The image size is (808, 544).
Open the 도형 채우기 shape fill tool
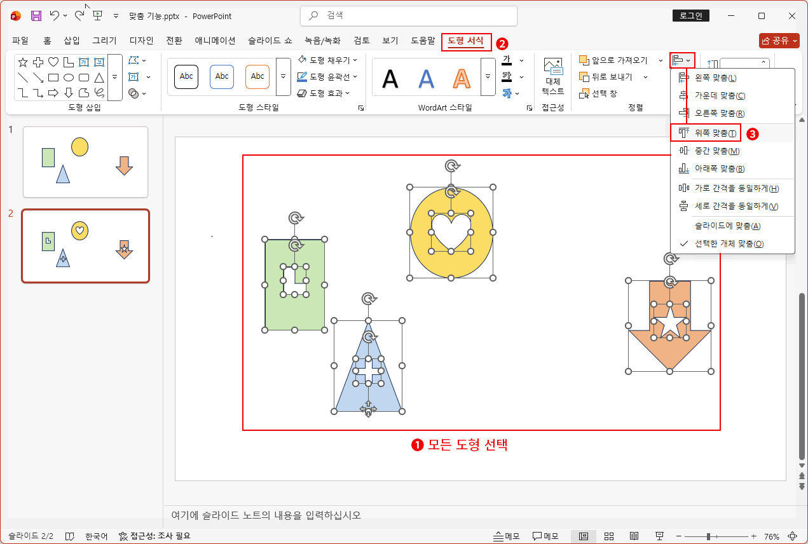[328, 59]
